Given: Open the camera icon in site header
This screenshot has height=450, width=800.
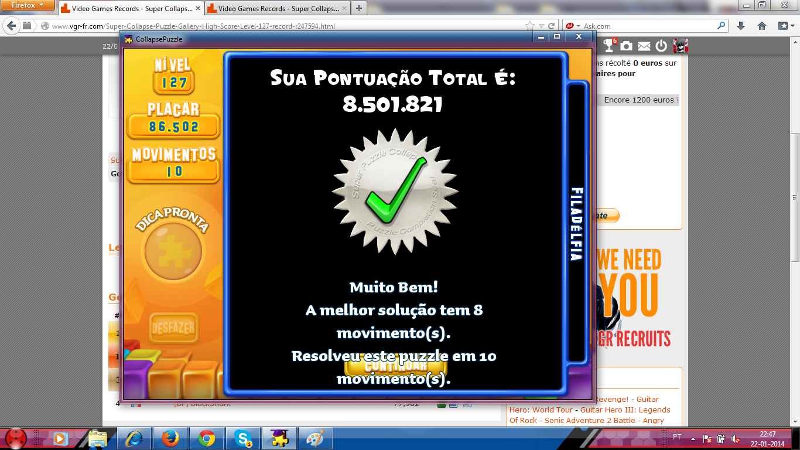Looking at the screenshot, I should 627,46.
